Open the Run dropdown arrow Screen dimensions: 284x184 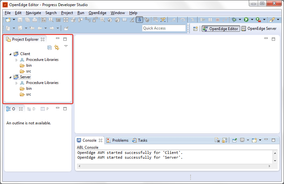pyautogui.click(x=252, y=20)
